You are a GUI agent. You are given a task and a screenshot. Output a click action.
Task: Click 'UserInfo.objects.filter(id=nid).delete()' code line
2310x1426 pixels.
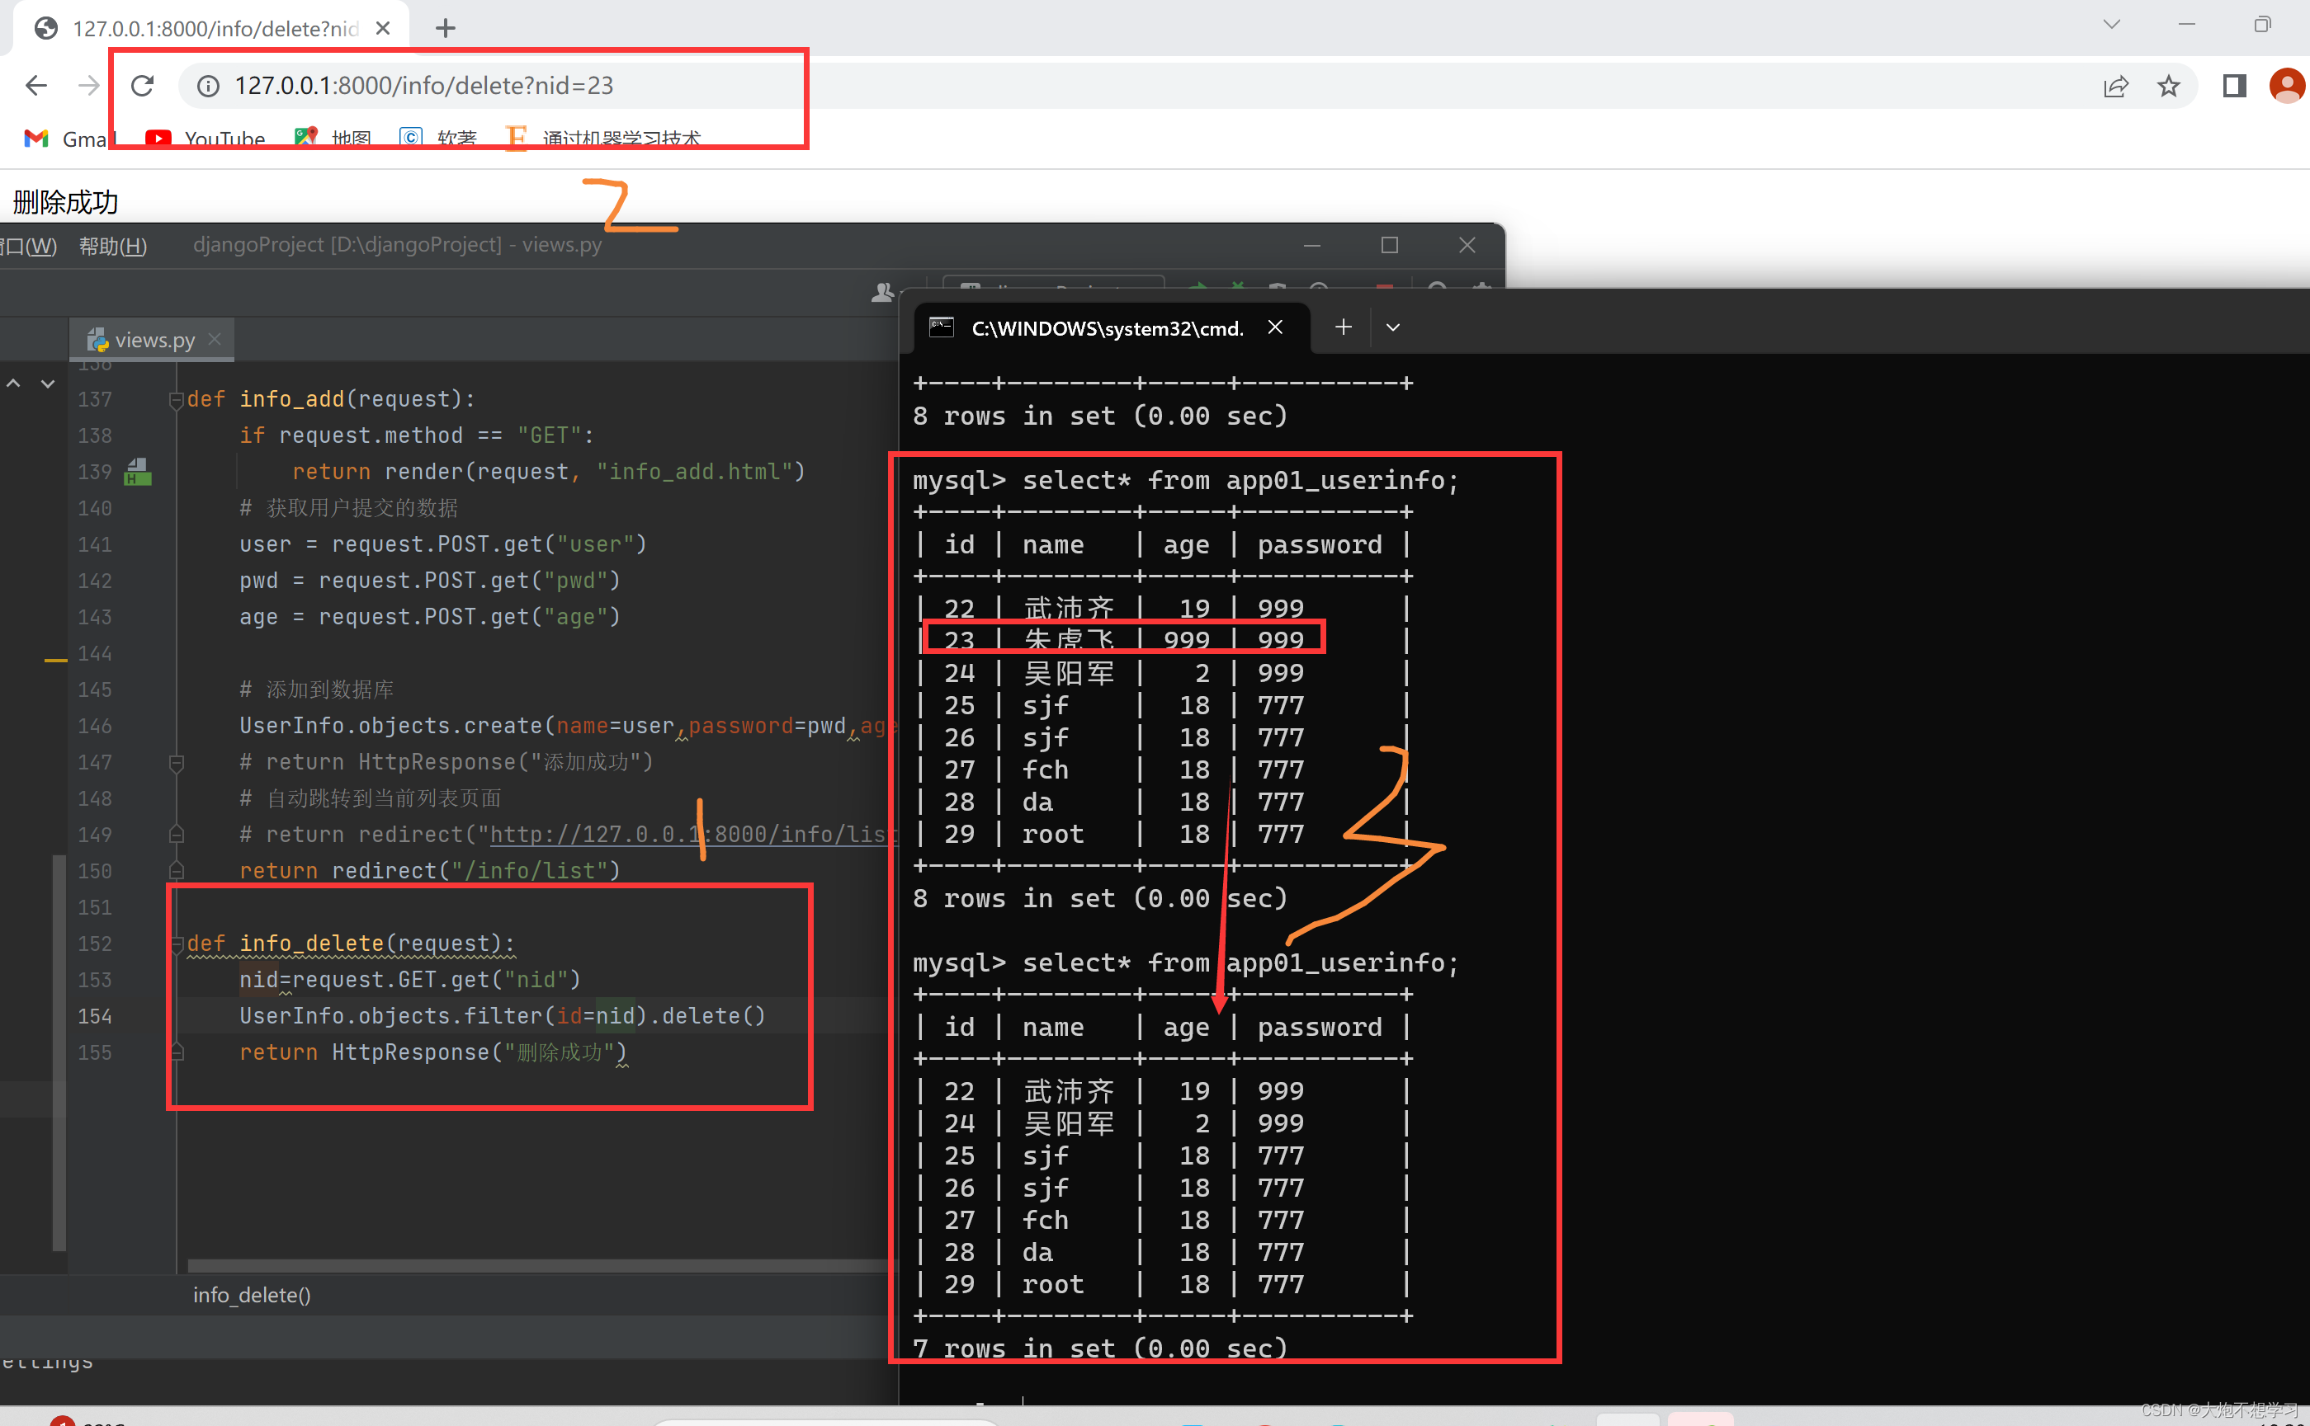tap(502, 1016)
